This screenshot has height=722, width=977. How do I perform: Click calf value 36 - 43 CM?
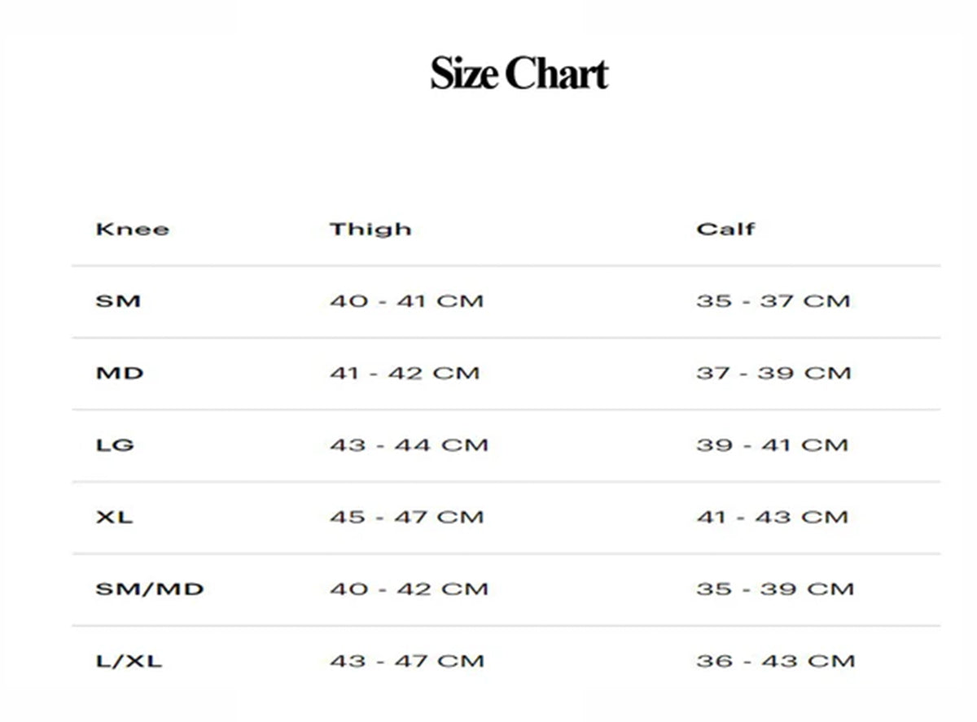coord(775,661)
